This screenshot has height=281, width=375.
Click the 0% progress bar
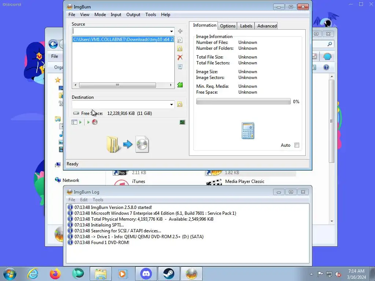tap(244, 101)
